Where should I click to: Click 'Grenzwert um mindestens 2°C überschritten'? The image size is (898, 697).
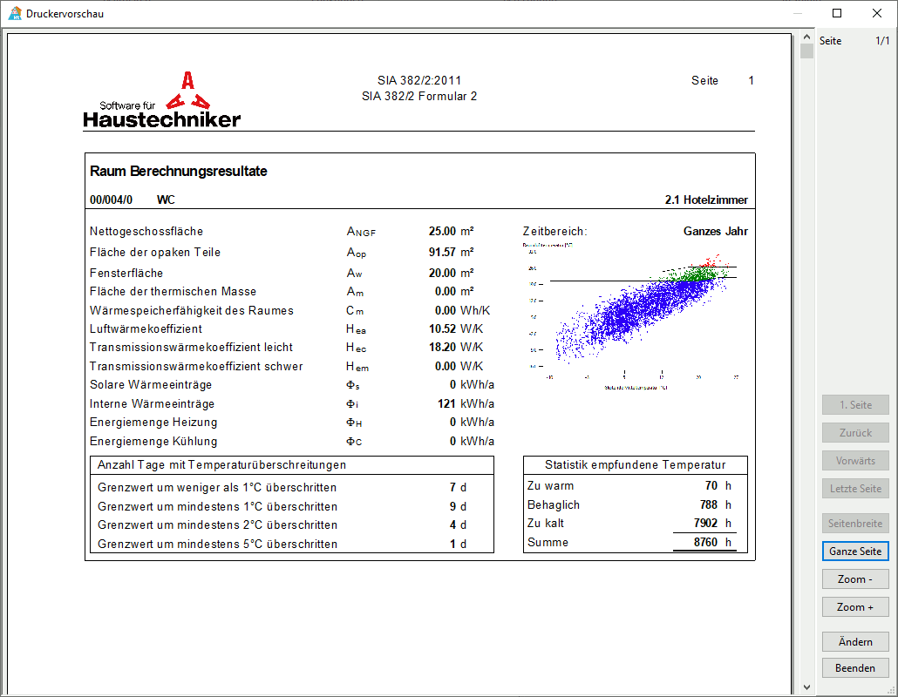click(x=218, y=524)
